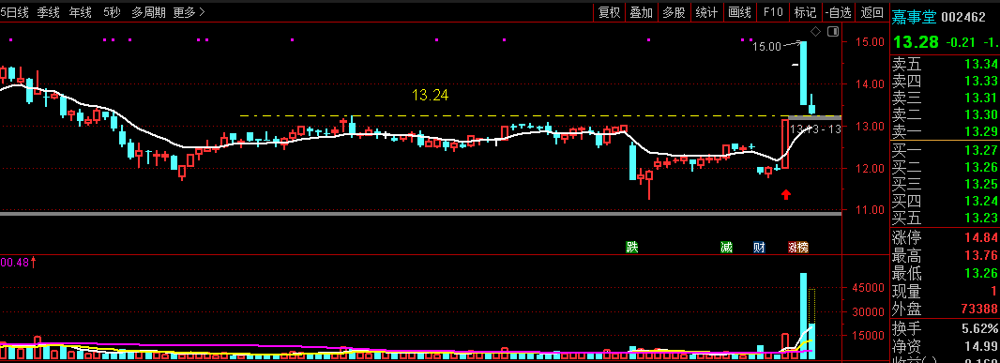The height and width of the screenshot is (363, 1000).
Task: Remove stock via -自选 button
Action: click(x=838, y=12)
